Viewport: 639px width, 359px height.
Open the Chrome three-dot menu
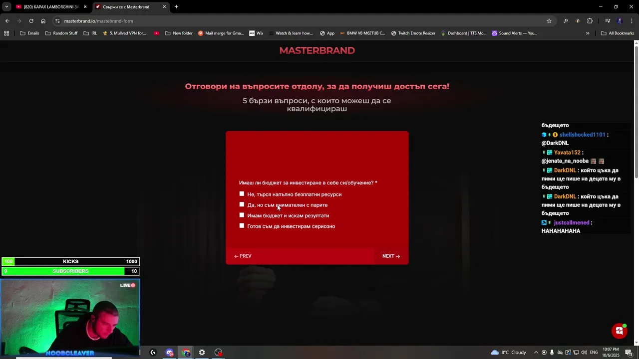pos(632,21)
